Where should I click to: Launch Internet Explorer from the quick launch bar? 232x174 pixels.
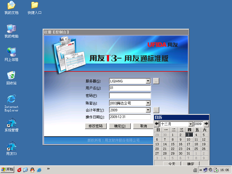pos(39,170)
